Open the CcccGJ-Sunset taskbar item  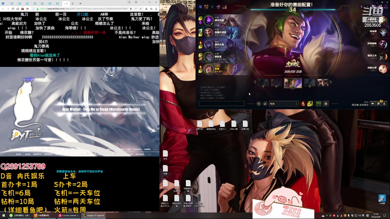point(69,215)
